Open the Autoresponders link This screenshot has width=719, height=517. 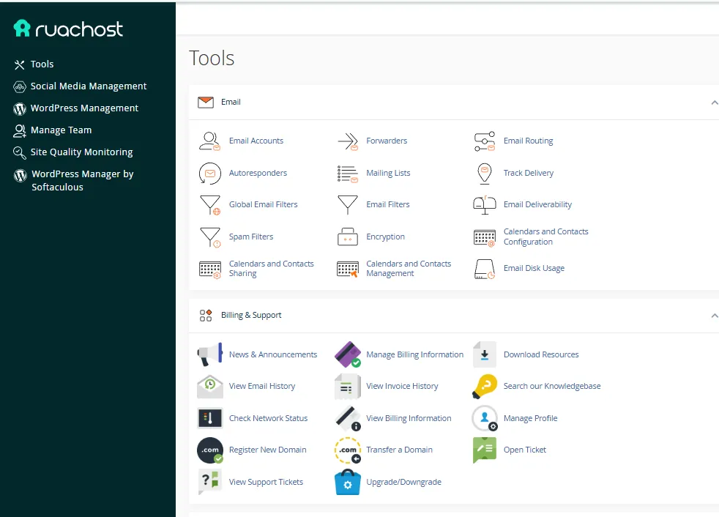pyautogui.click(x=258, y=173)
